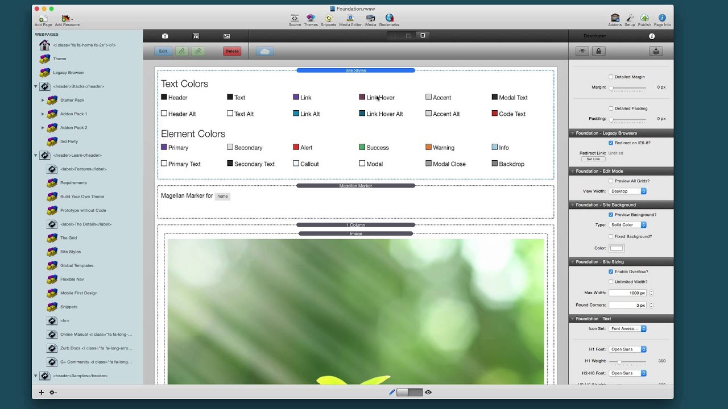The width and height of the screenshot is (728, 409).
Task: Open the Themes browser icon
Action: pos(311,18)
